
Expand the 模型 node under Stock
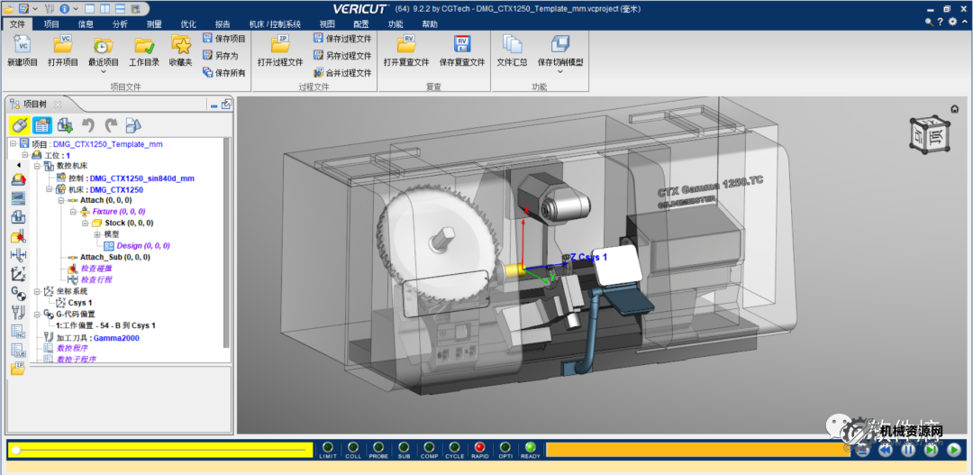pos(97,234)
